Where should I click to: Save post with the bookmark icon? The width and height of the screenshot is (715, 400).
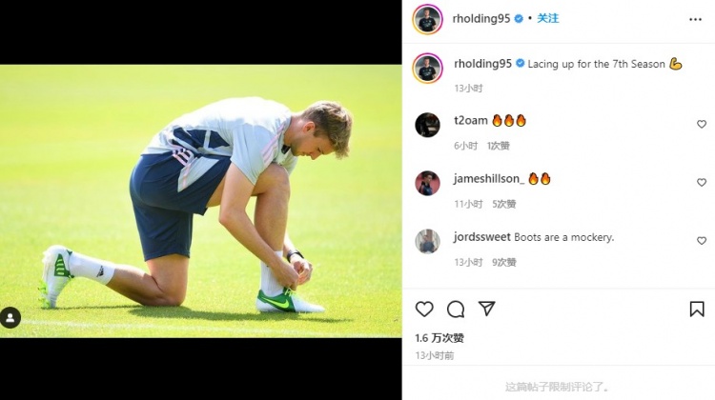coord(697,309)
